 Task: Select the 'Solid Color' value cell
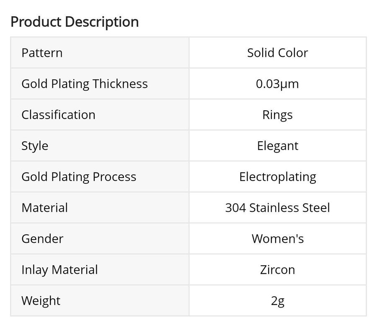(277, 53)
